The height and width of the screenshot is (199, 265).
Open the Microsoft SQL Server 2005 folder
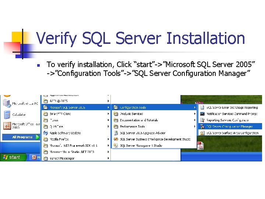click(x=76, y=107)
